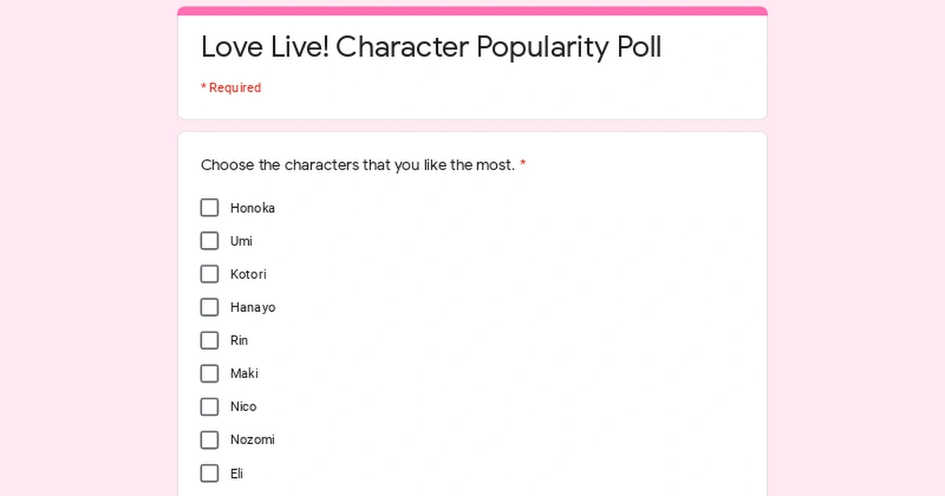Screen dimensions: 945x496
Task: Click the red Required notice
Action: [x=230, y=87]
